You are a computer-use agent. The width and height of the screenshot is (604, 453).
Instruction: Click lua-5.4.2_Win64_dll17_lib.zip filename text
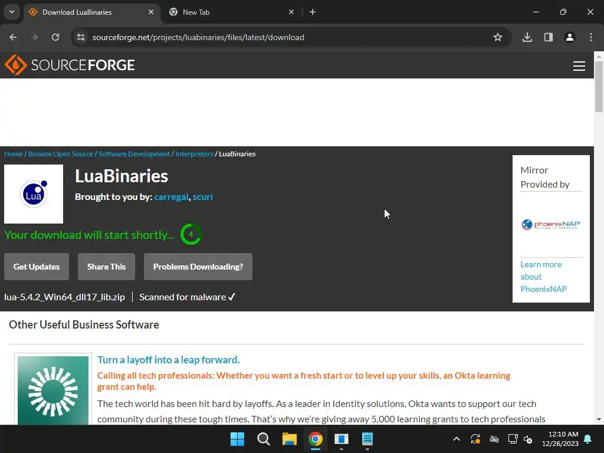tap(65, 297)
